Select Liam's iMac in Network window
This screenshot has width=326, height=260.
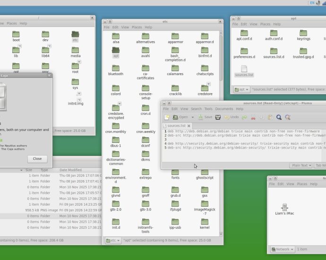284,209
